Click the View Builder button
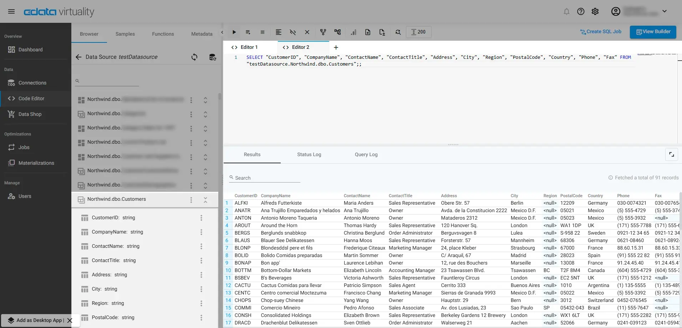The image size is (682, 328). click(x=653, y=32)
